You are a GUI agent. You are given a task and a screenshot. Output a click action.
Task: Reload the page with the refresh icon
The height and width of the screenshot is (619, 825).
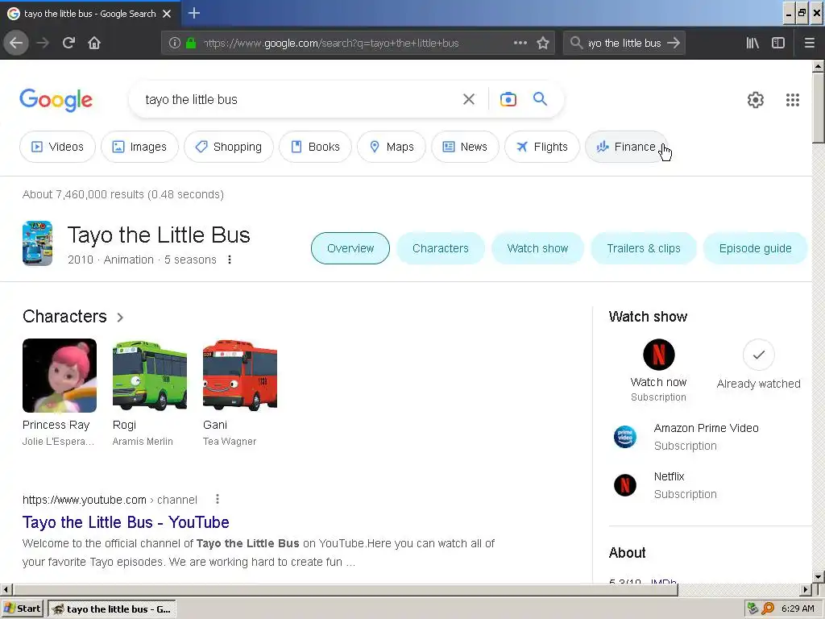click(68, 43)
